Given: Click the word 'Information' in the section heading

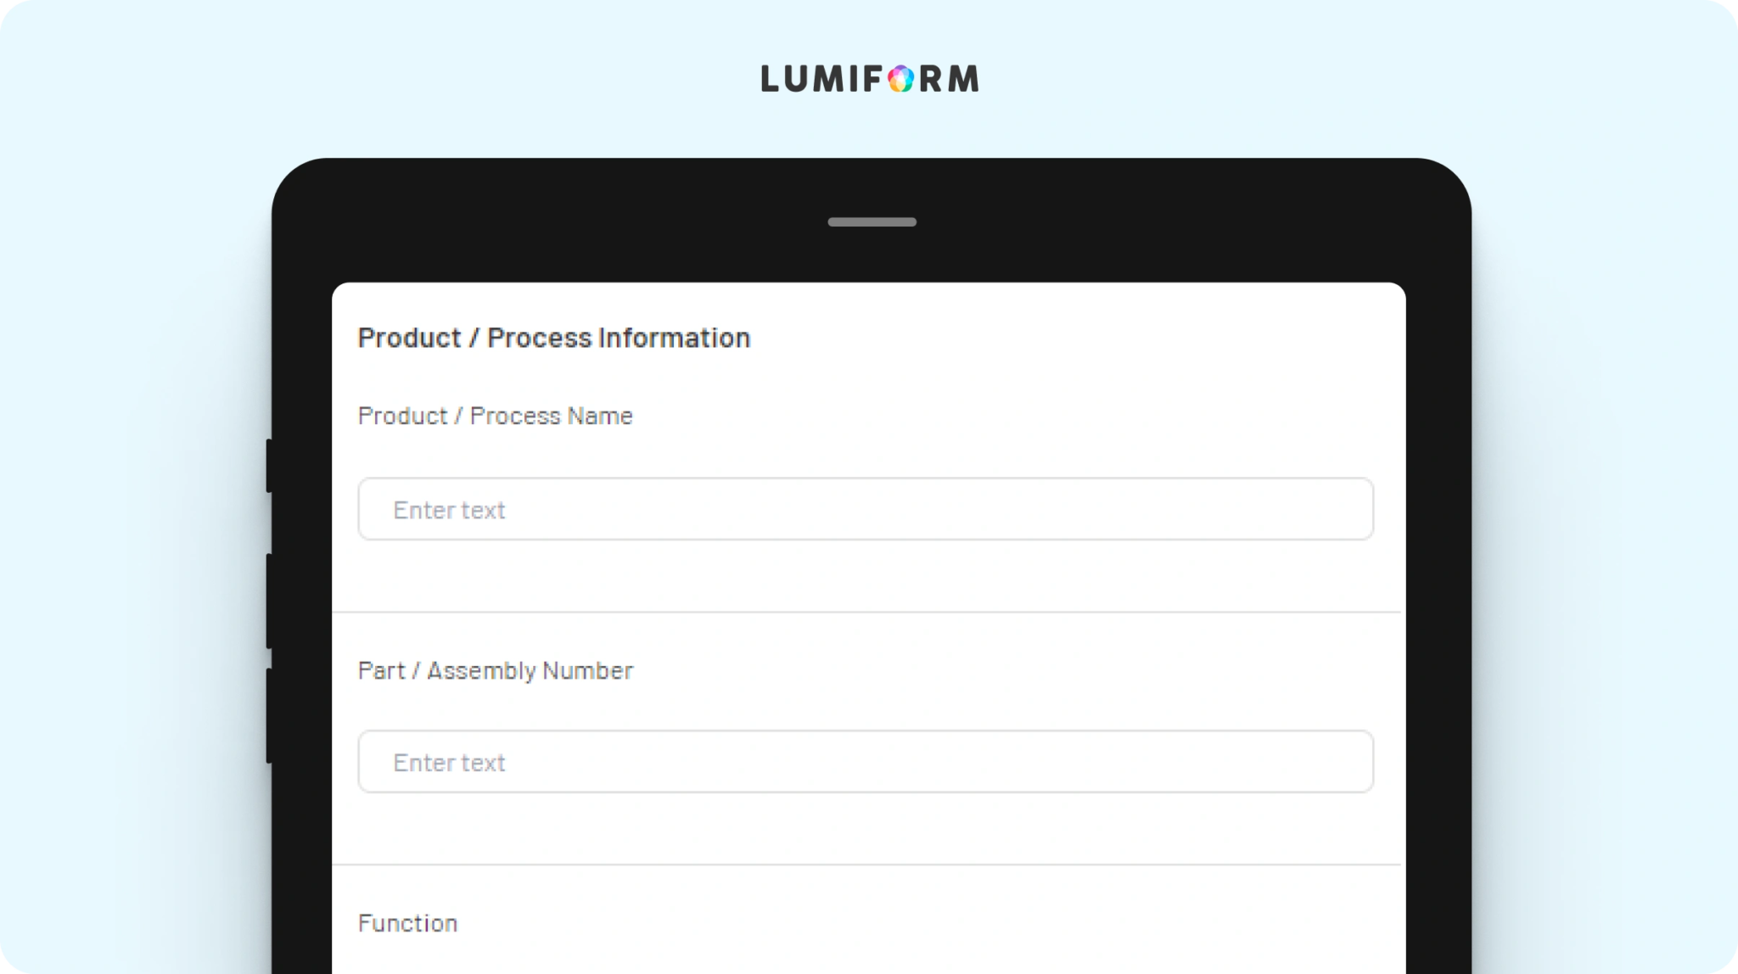Looking at the screenshot, I should pos(675,338).
